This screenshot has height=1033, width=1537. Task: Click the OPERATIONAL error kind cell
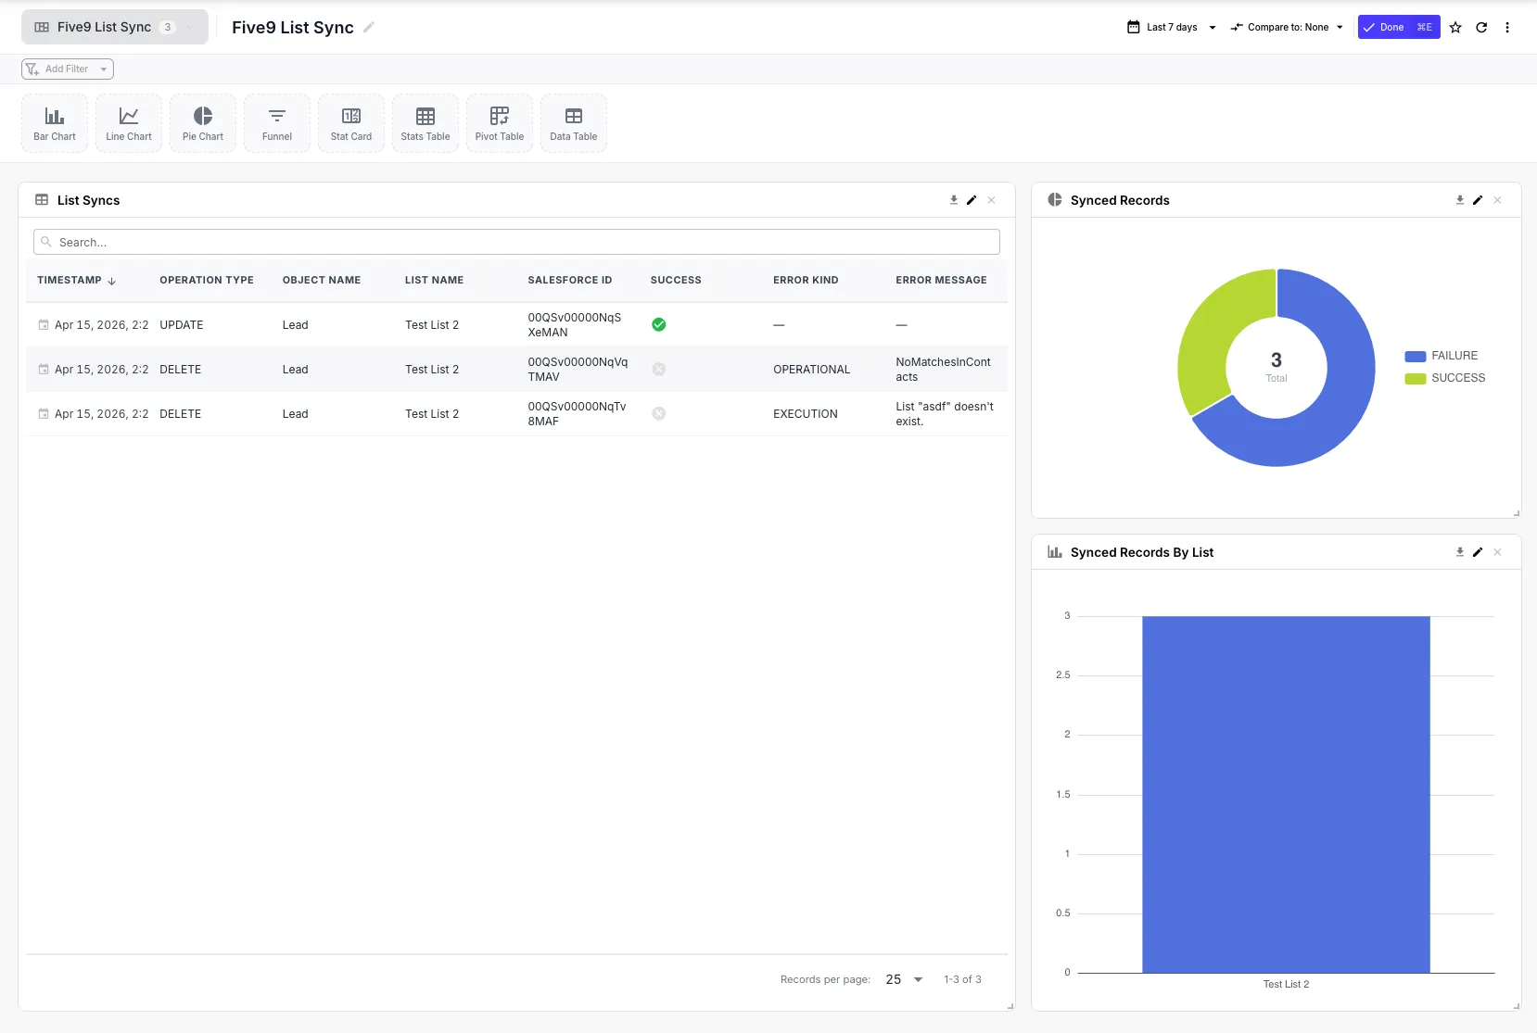(811, 369)
